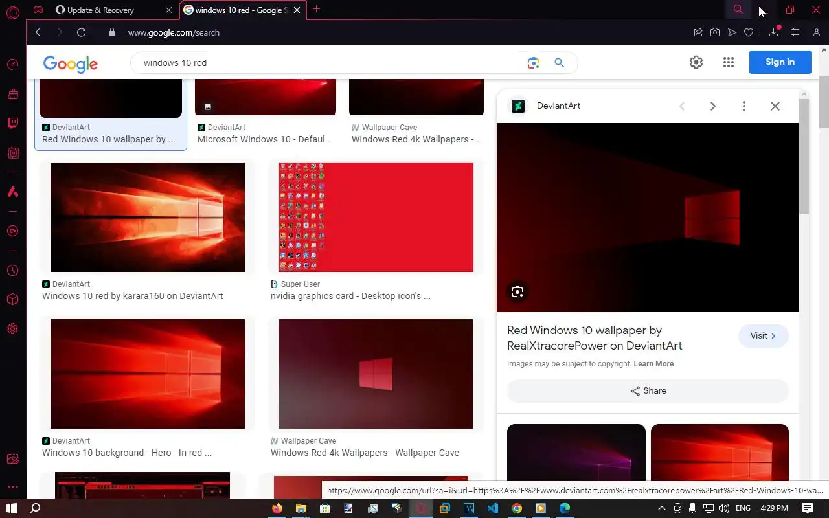Open sidebar setup three-dots at bottom
The image size is (829, 518).
[x=12, y=488]
